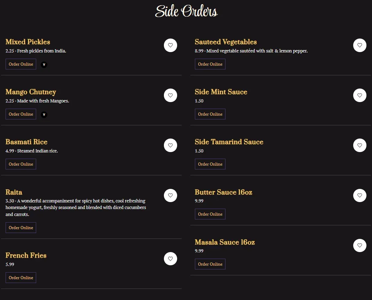This screenshot has height=300, width=372.
Task: Click Order Online under French Fries
Action: (21, 278)
